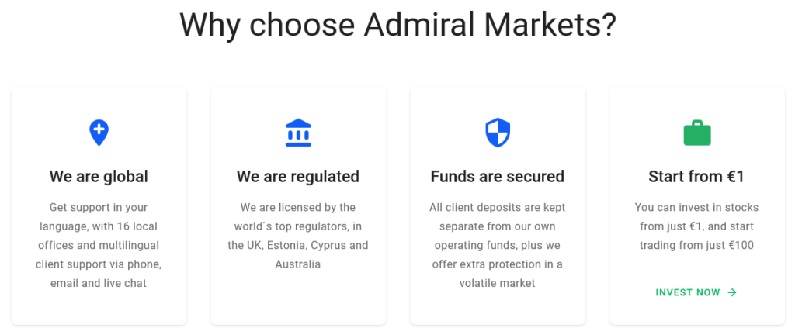Select the 'We are global' heading

(x=99, y=177)
